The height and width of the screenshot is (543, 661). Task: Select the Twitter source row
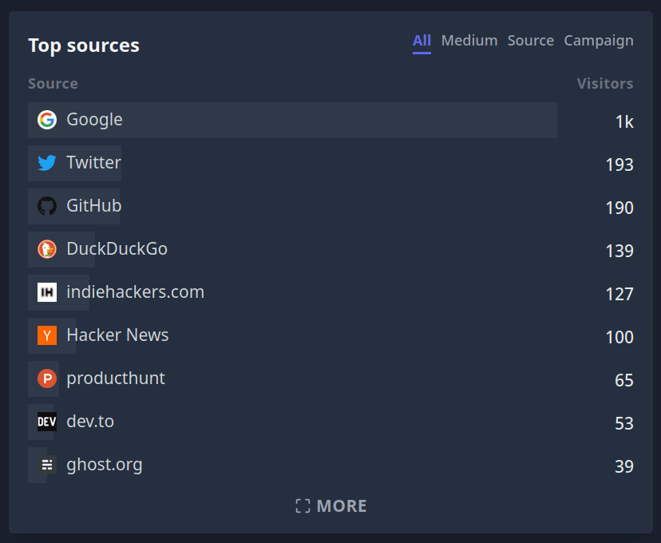click(93, 162)
